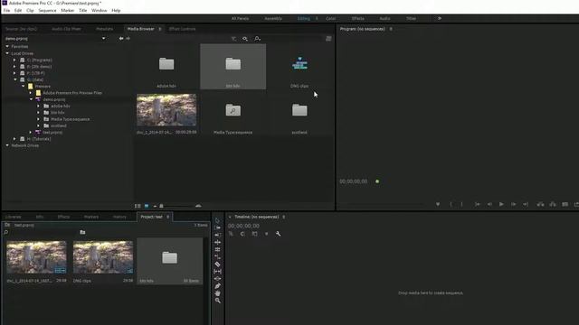The width and height of the screenshot is (579, 325).
Task: Click the Timeline timecode 00;00;00;00
Action: [x=243, y=226]
